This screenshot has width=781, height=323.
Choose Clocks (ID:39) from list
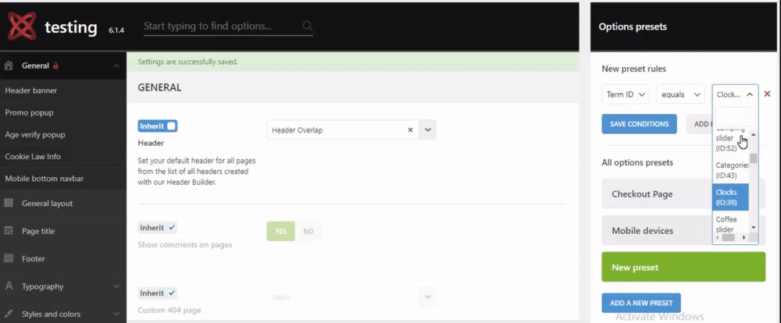pyautogui.click(x=731, y=197)
